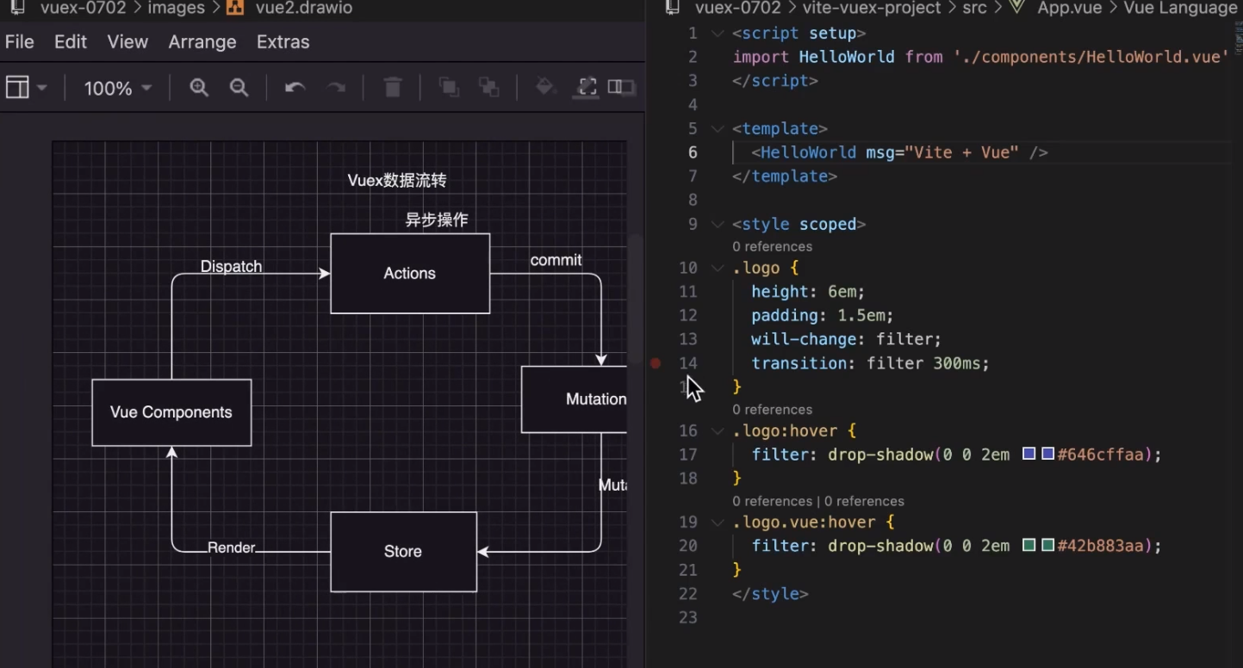The image size is (1243, 668).
Task: Open the Arrange menu
Action: (x=202, y=41)
